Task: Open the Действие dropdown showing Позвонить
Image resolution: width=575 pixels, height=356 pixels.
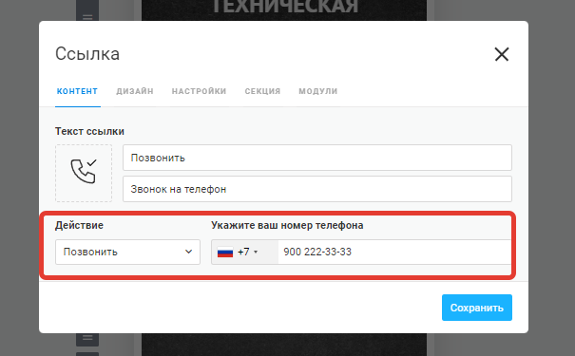Action: click(x=127, y=252)
